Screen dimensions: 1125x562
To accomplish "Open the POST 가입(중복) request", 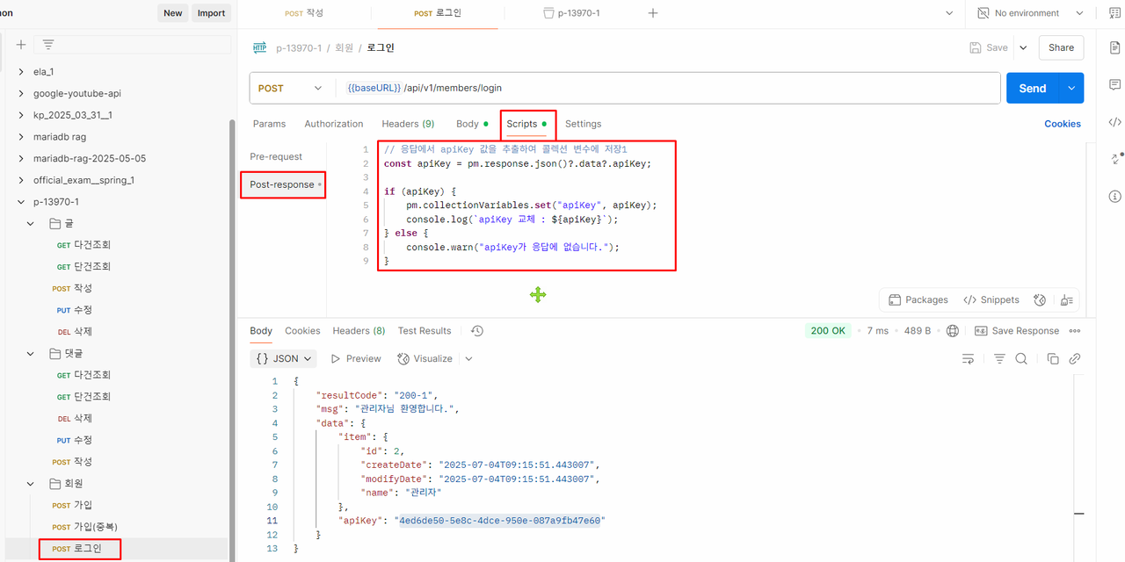I will tap(84, 527).
